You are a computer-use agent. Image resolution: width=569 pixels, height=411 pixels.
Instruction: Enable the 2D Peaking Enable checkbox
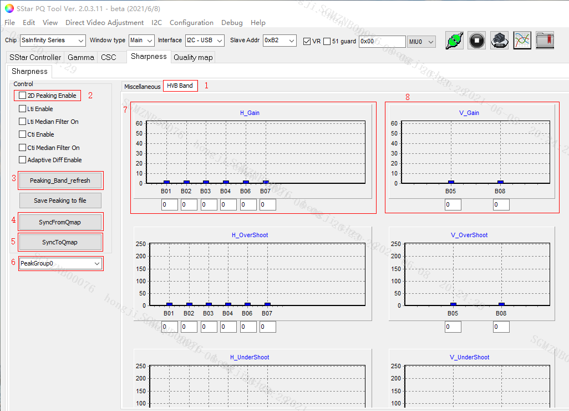(x=23, y=96)
